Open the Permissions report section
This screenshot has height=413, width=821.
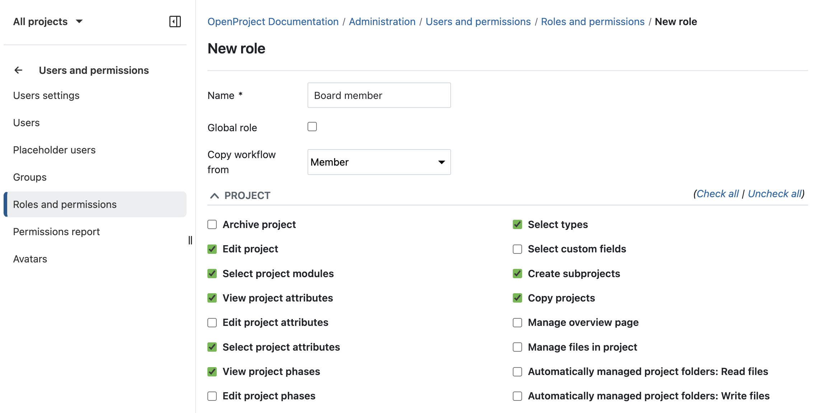56,231
